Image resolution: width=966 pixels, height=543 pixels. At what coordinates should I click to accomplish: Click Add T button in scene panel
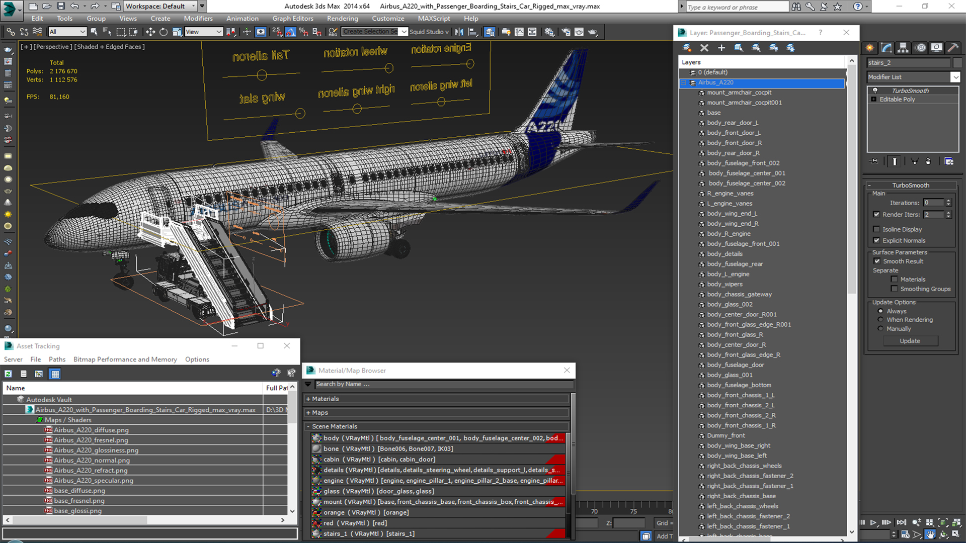pos(666,535)
